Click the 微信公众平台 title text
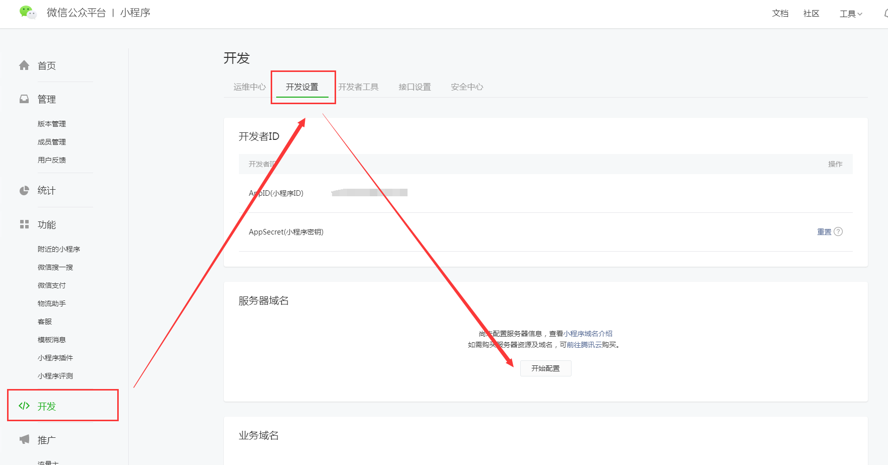The height and width of the screenshot is (465, 888). point(76,13)
